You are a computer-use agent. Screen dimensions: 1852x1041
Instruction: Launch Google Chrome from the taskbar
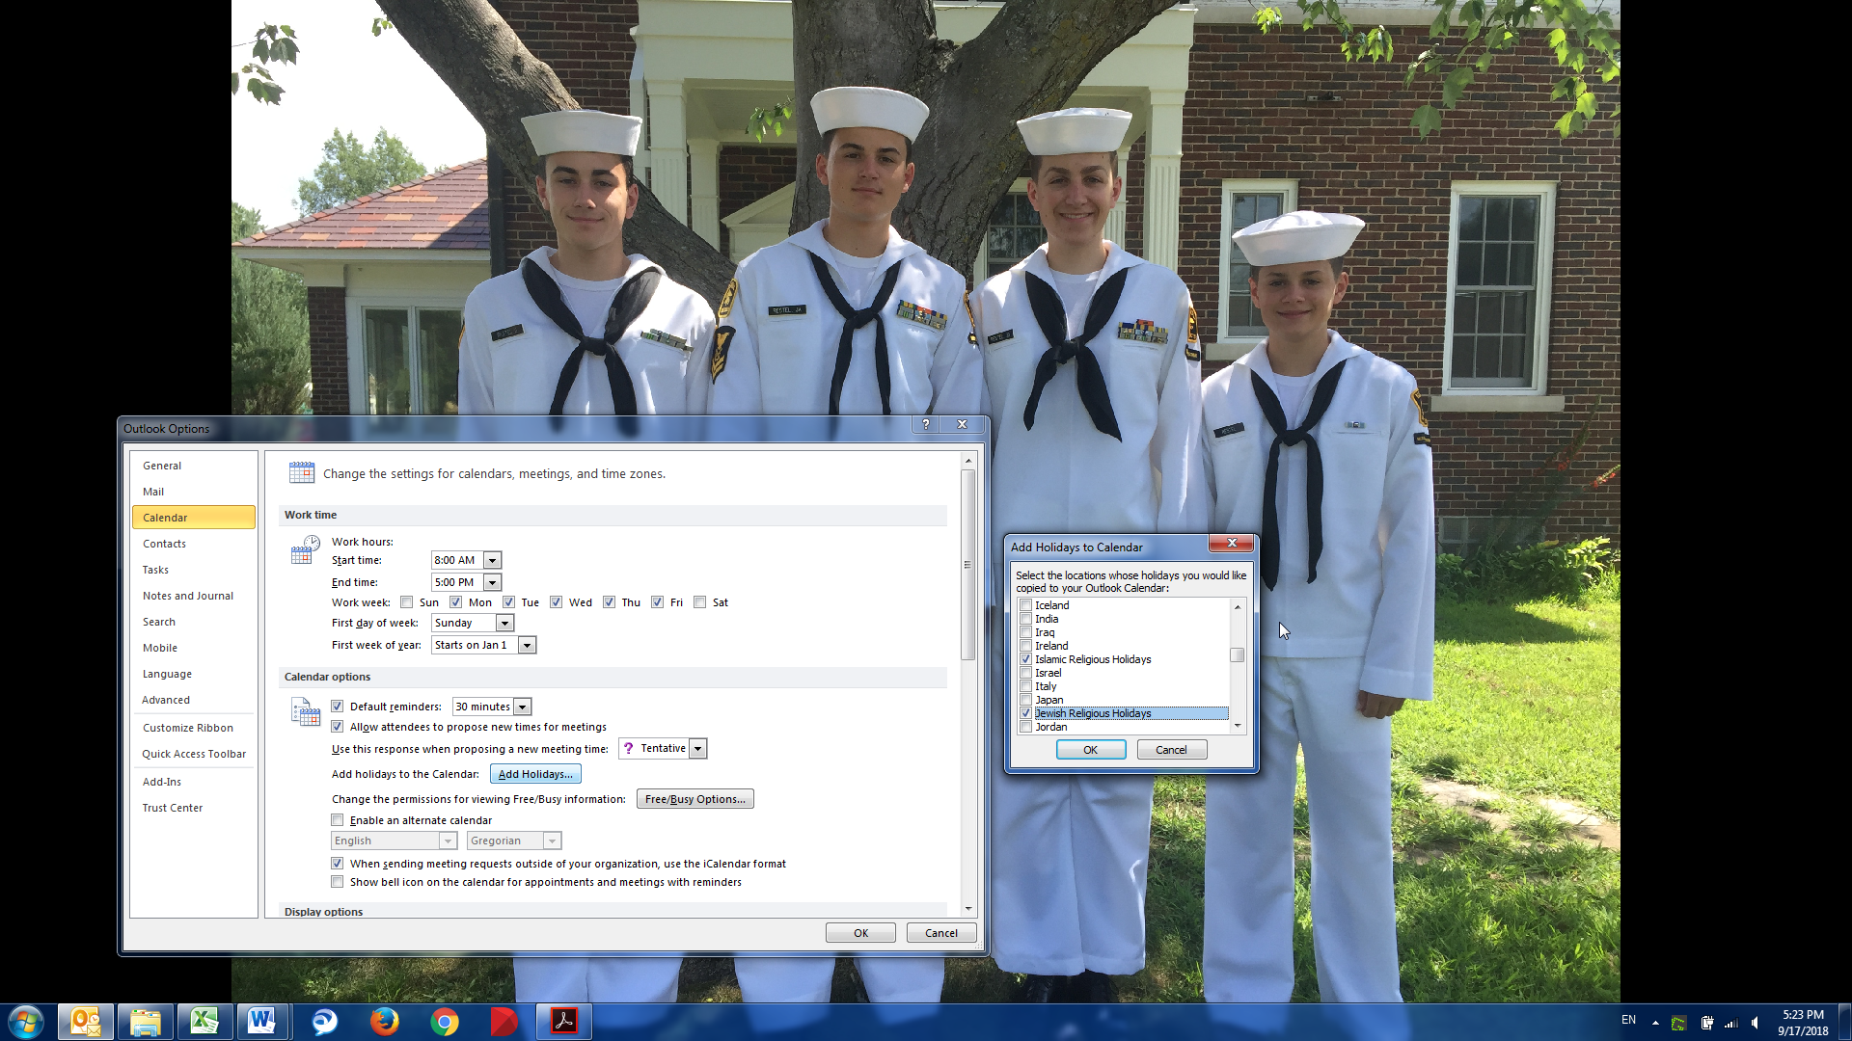[x=444, y=1021]
